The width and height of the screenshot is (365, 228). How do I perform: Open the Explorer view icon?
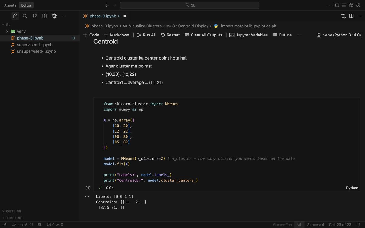pos(15,16)
